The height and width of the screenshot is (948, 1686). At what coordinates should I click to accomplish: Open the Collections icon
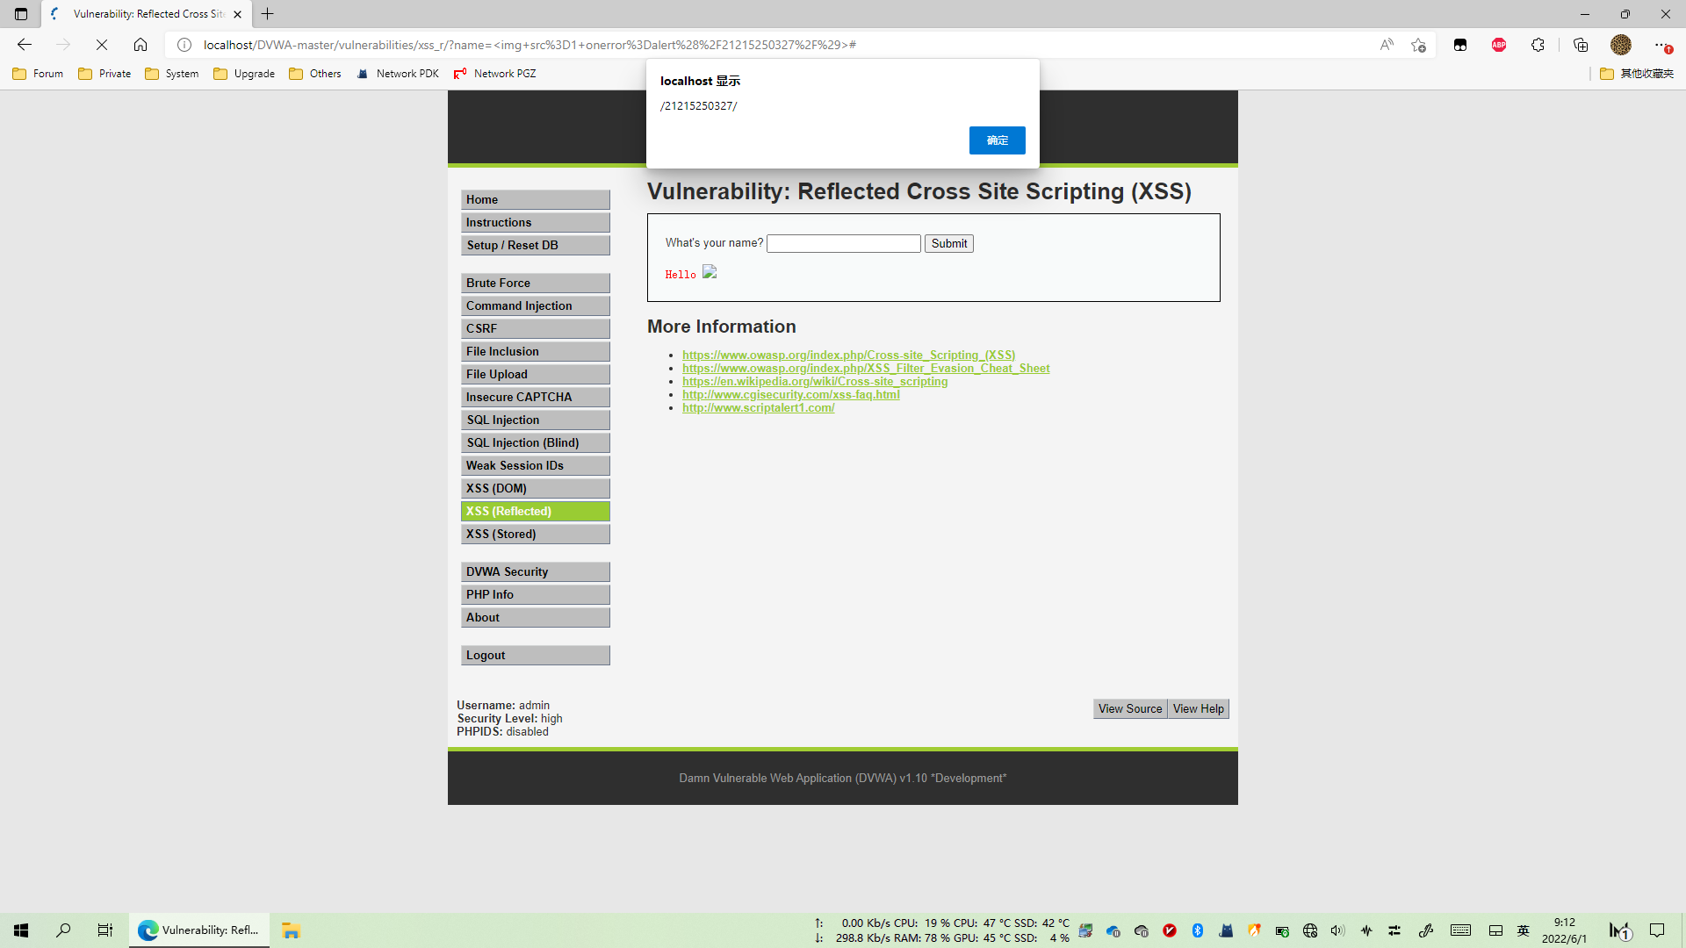[1581, 45]
